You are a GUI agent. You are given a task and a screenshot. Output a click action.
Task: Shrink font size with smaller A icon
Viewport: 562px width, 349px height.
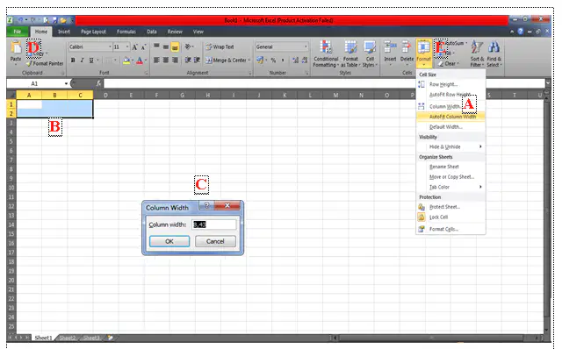pos(143,46)
